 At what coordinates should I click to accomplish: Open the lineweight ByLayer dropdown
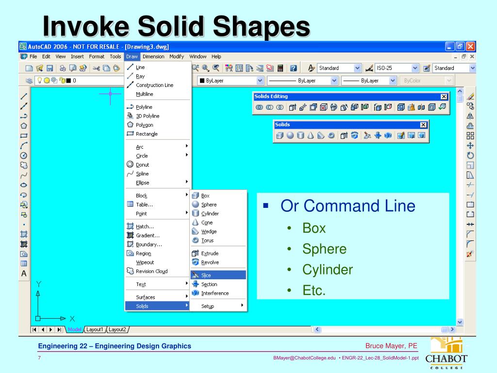coord(393,81)
